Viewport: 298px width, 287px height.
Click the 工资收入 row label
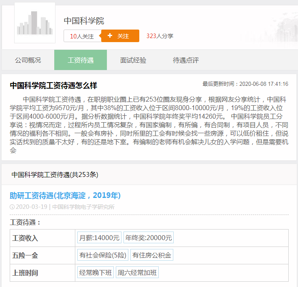(25, 238)
